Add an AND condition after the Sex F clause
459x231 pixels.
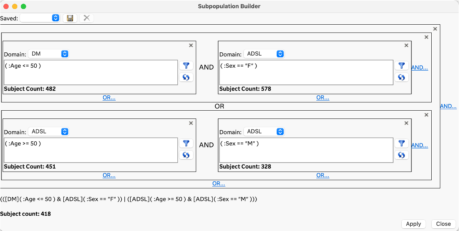(419, 68)
